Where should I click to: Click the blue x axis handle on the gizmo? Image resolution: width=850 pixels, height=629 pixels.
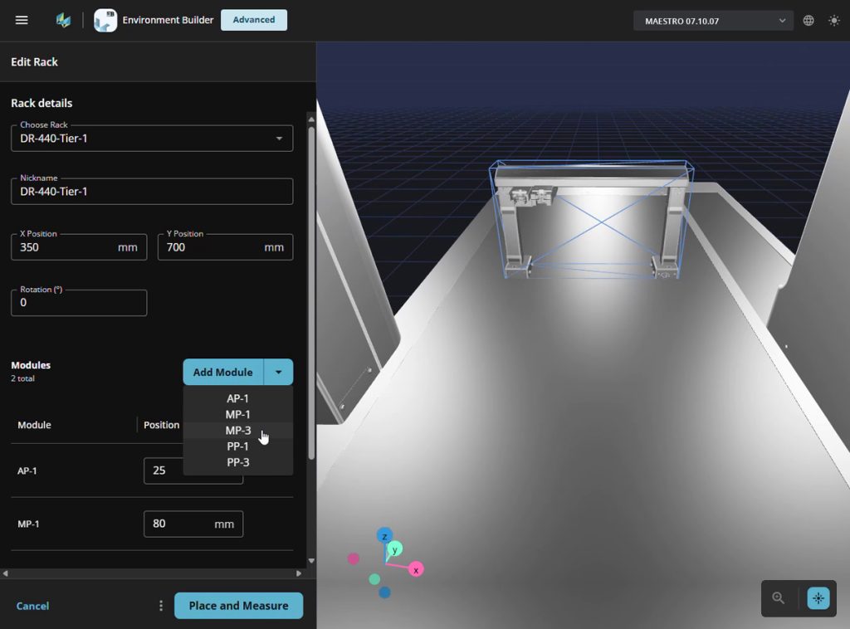tap(415, 569)
